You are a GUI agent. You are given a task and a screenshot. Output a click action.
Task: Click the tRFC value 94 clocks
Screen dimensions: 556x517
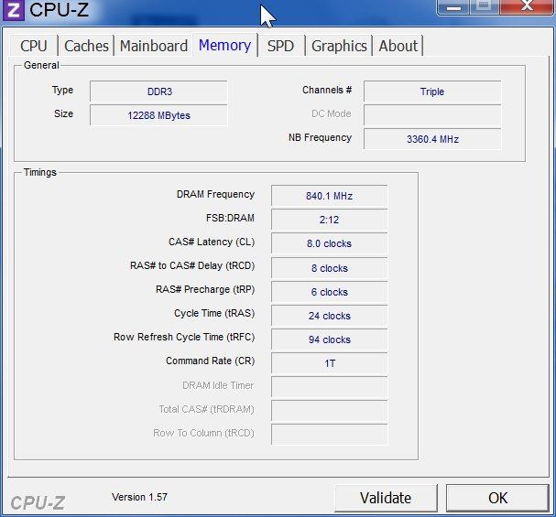pos(329,339)
